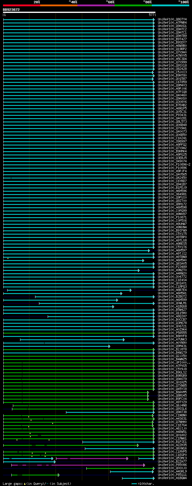
Task: Select the UniRef100_Q53MC3 label
Action: pos(172,458)
